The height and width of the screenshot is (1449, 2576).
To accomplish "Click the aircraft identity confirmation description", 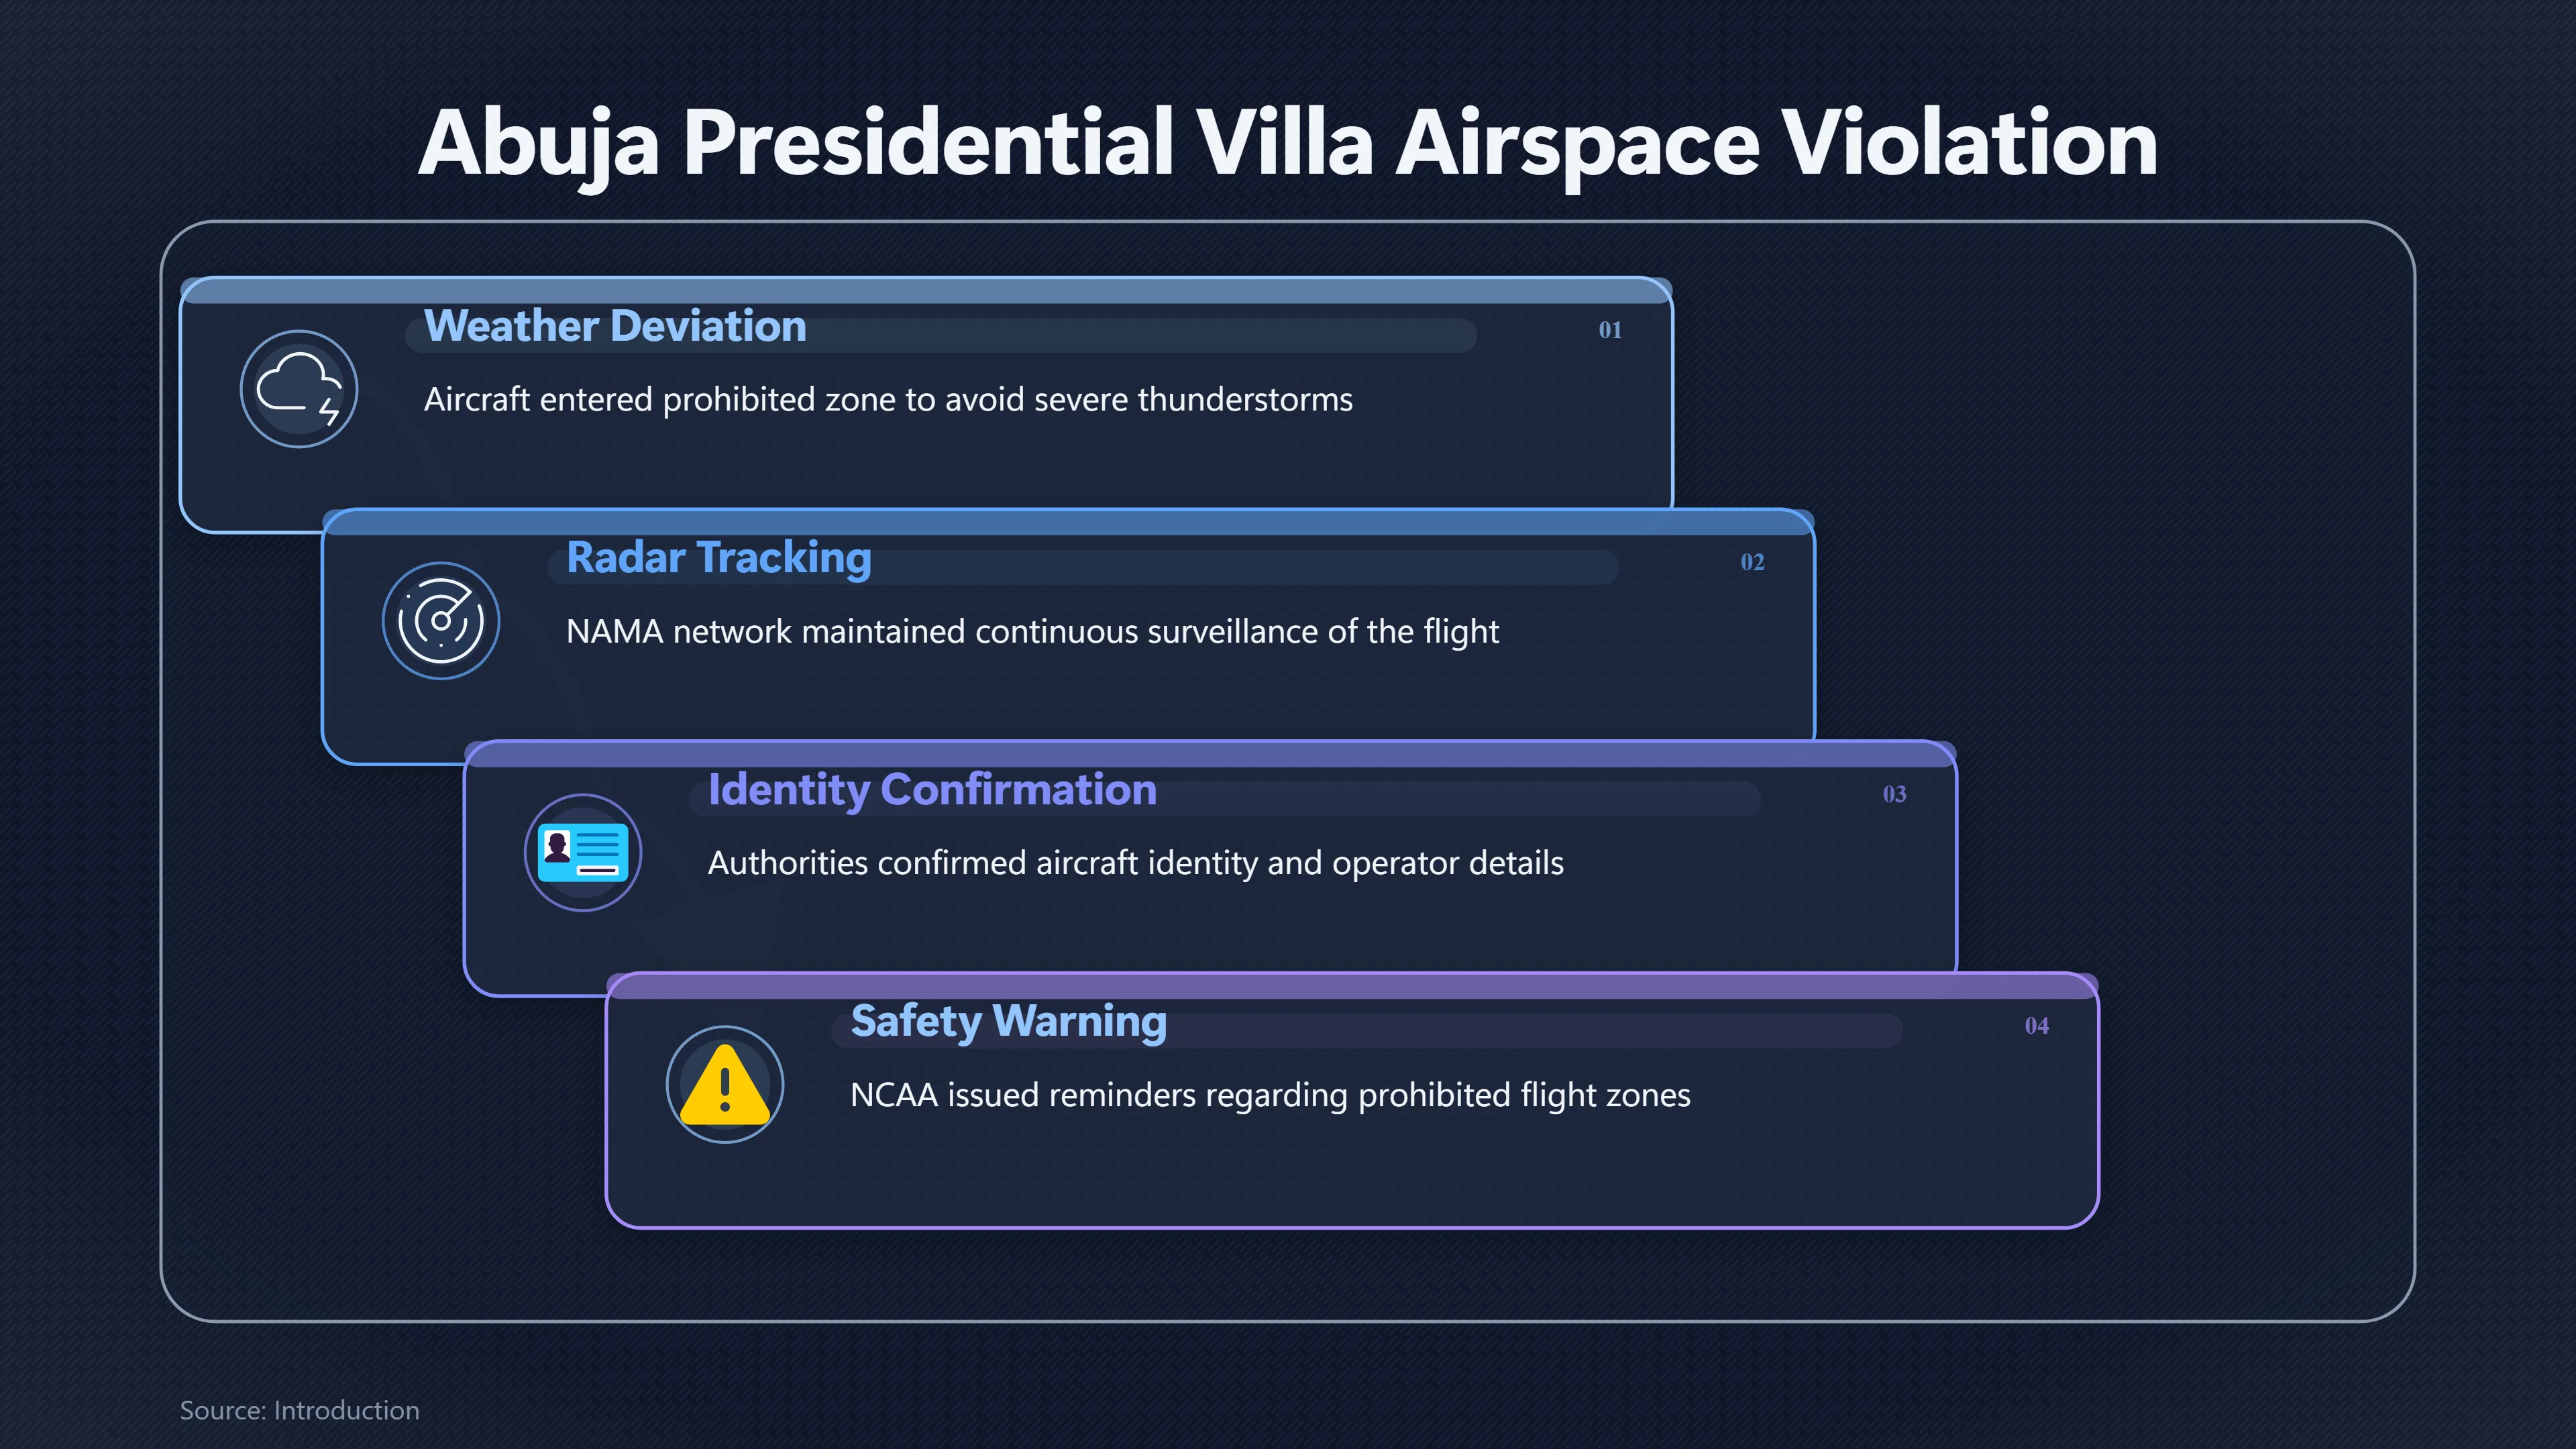I will pyautogui.click(x=1135, y=863).
